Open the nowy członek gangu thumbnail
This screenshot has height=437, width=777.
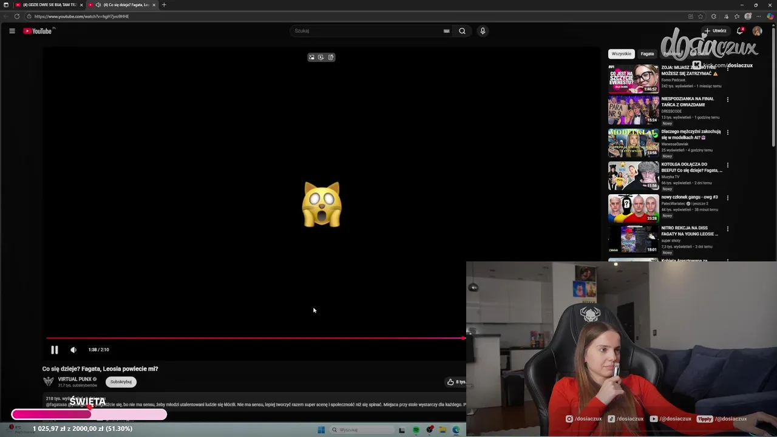pyautogui.click(x=633, y=208)
